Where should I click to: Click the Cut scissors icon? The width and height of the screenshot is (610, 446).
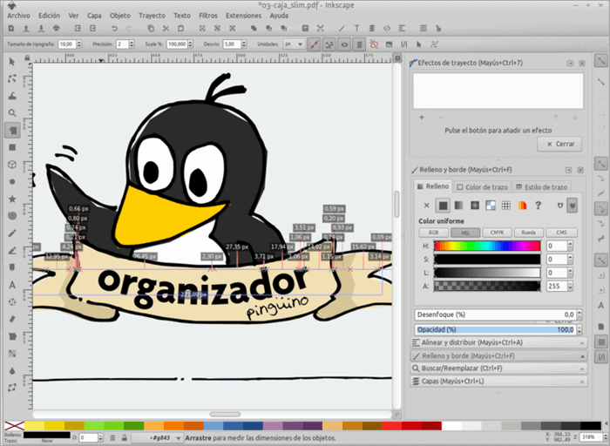point(166,29)
